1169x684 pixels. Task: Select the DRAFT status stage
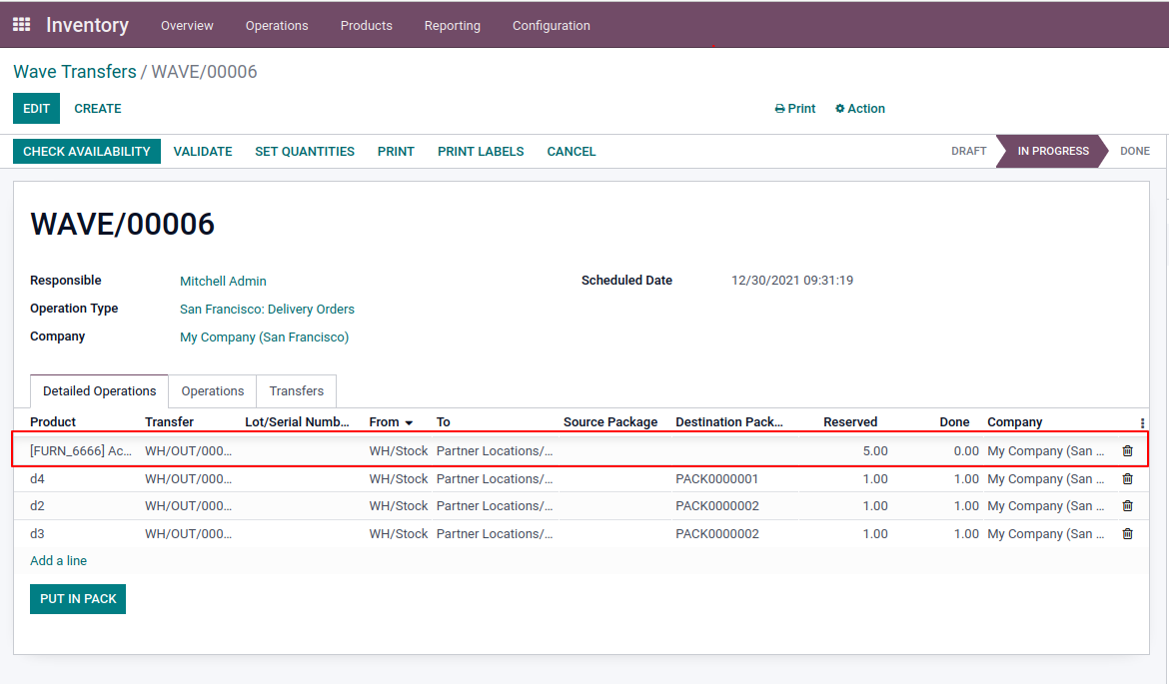pyautogui.click(x=968, y=151)
